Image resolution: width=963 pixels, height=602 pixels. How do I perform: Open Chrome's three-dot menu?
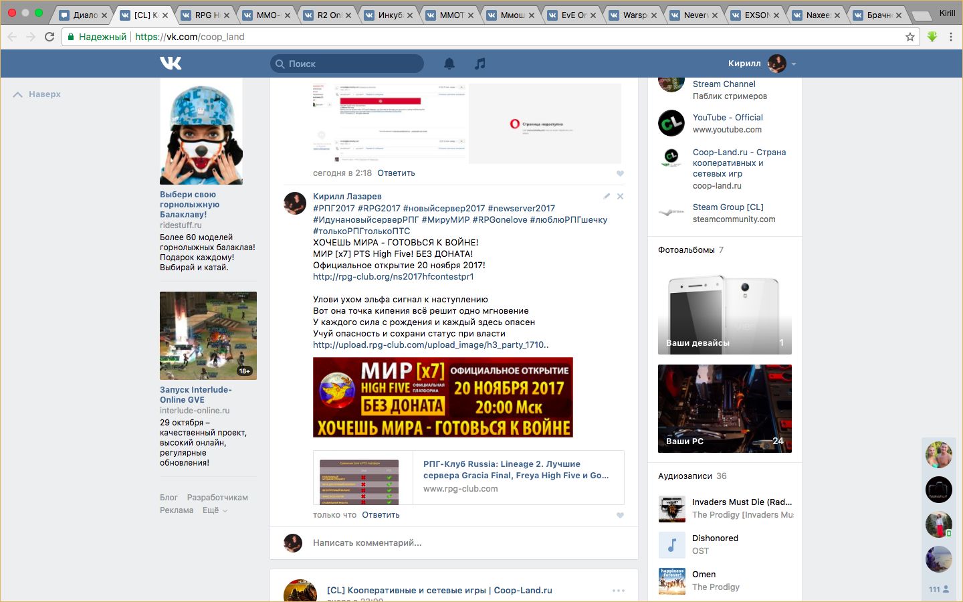coord(951,37)
